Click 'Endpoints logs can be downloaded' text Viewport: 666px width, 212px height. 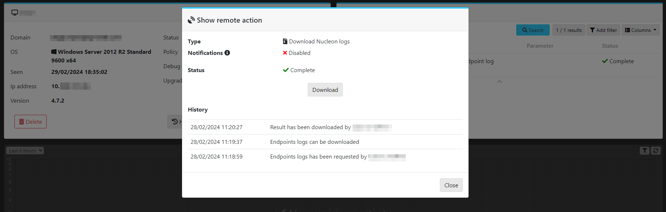[315, 142]
